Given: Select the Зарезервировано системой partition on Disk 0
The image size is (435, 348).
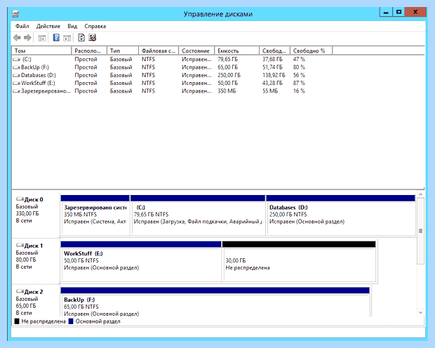Looking at the screenshot, I should click(95, 215).
